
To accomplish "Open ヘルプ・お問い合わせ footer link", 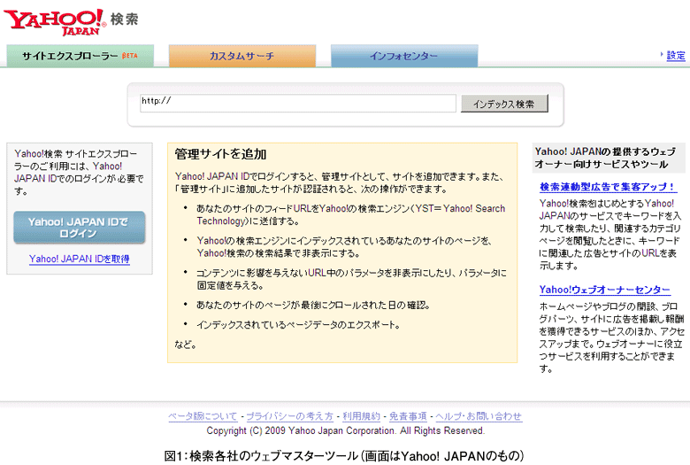I will pos(479,416).
